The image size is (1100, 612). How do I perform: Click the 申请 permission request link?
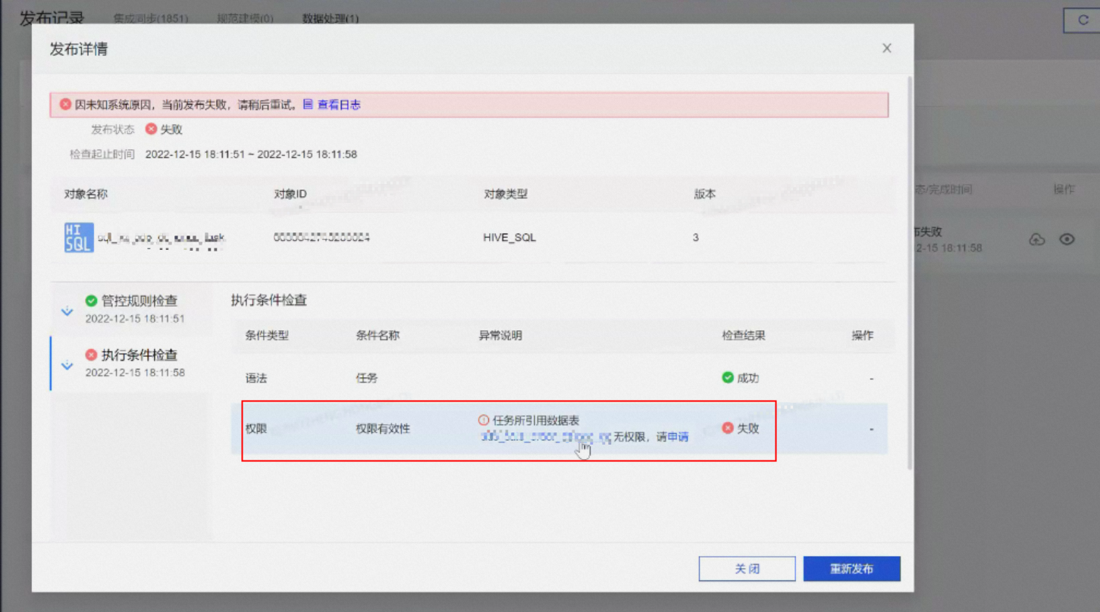pyautogui.click(x=678, y=437)
